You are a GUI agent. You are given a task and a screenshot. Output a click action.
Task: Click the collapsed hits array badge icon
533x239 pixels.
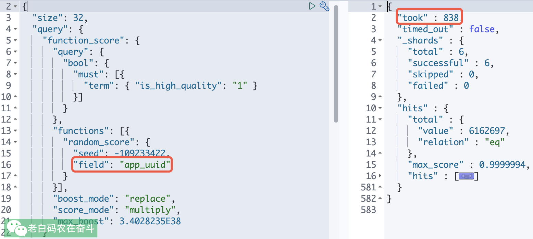(466, 176)
